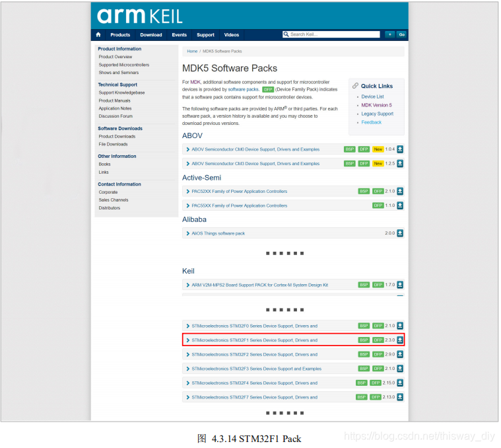Open Sales Channels sidebar link
The image size is (501, 448).
(x=114, y=200)
